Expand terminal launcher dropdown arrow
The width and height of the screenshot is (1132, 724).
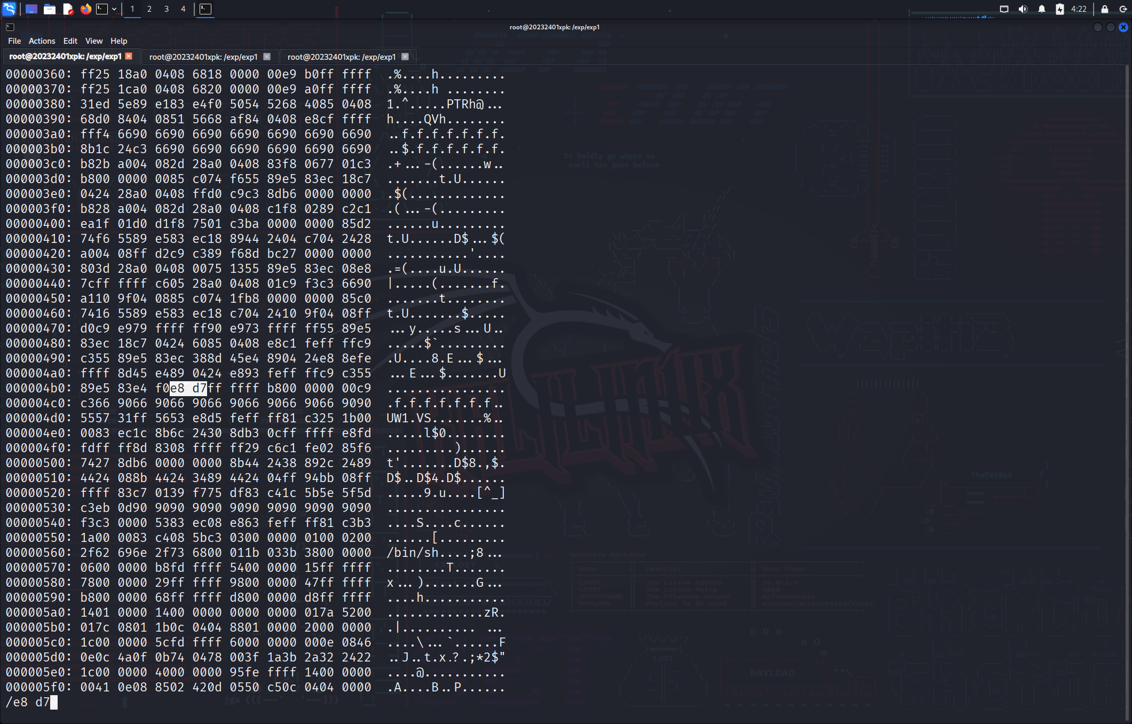[114, 9]
